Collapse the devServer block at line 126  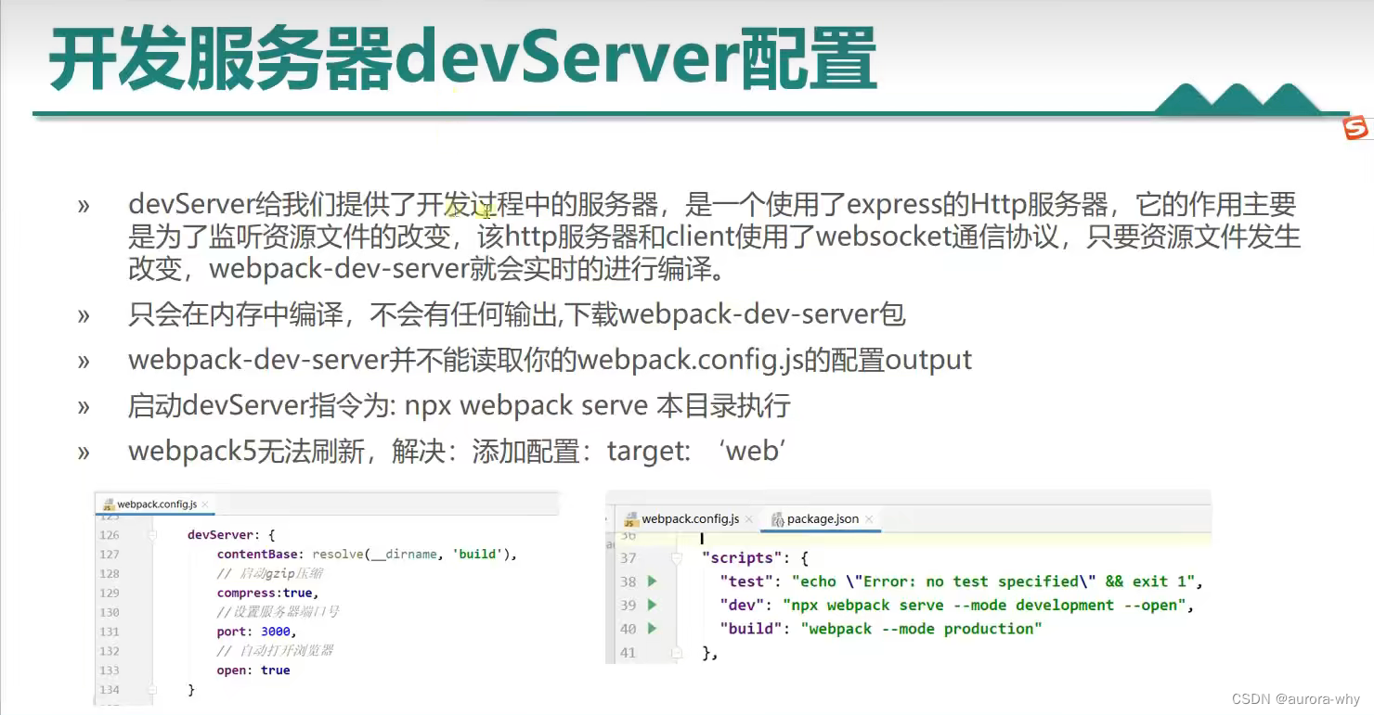152,535
